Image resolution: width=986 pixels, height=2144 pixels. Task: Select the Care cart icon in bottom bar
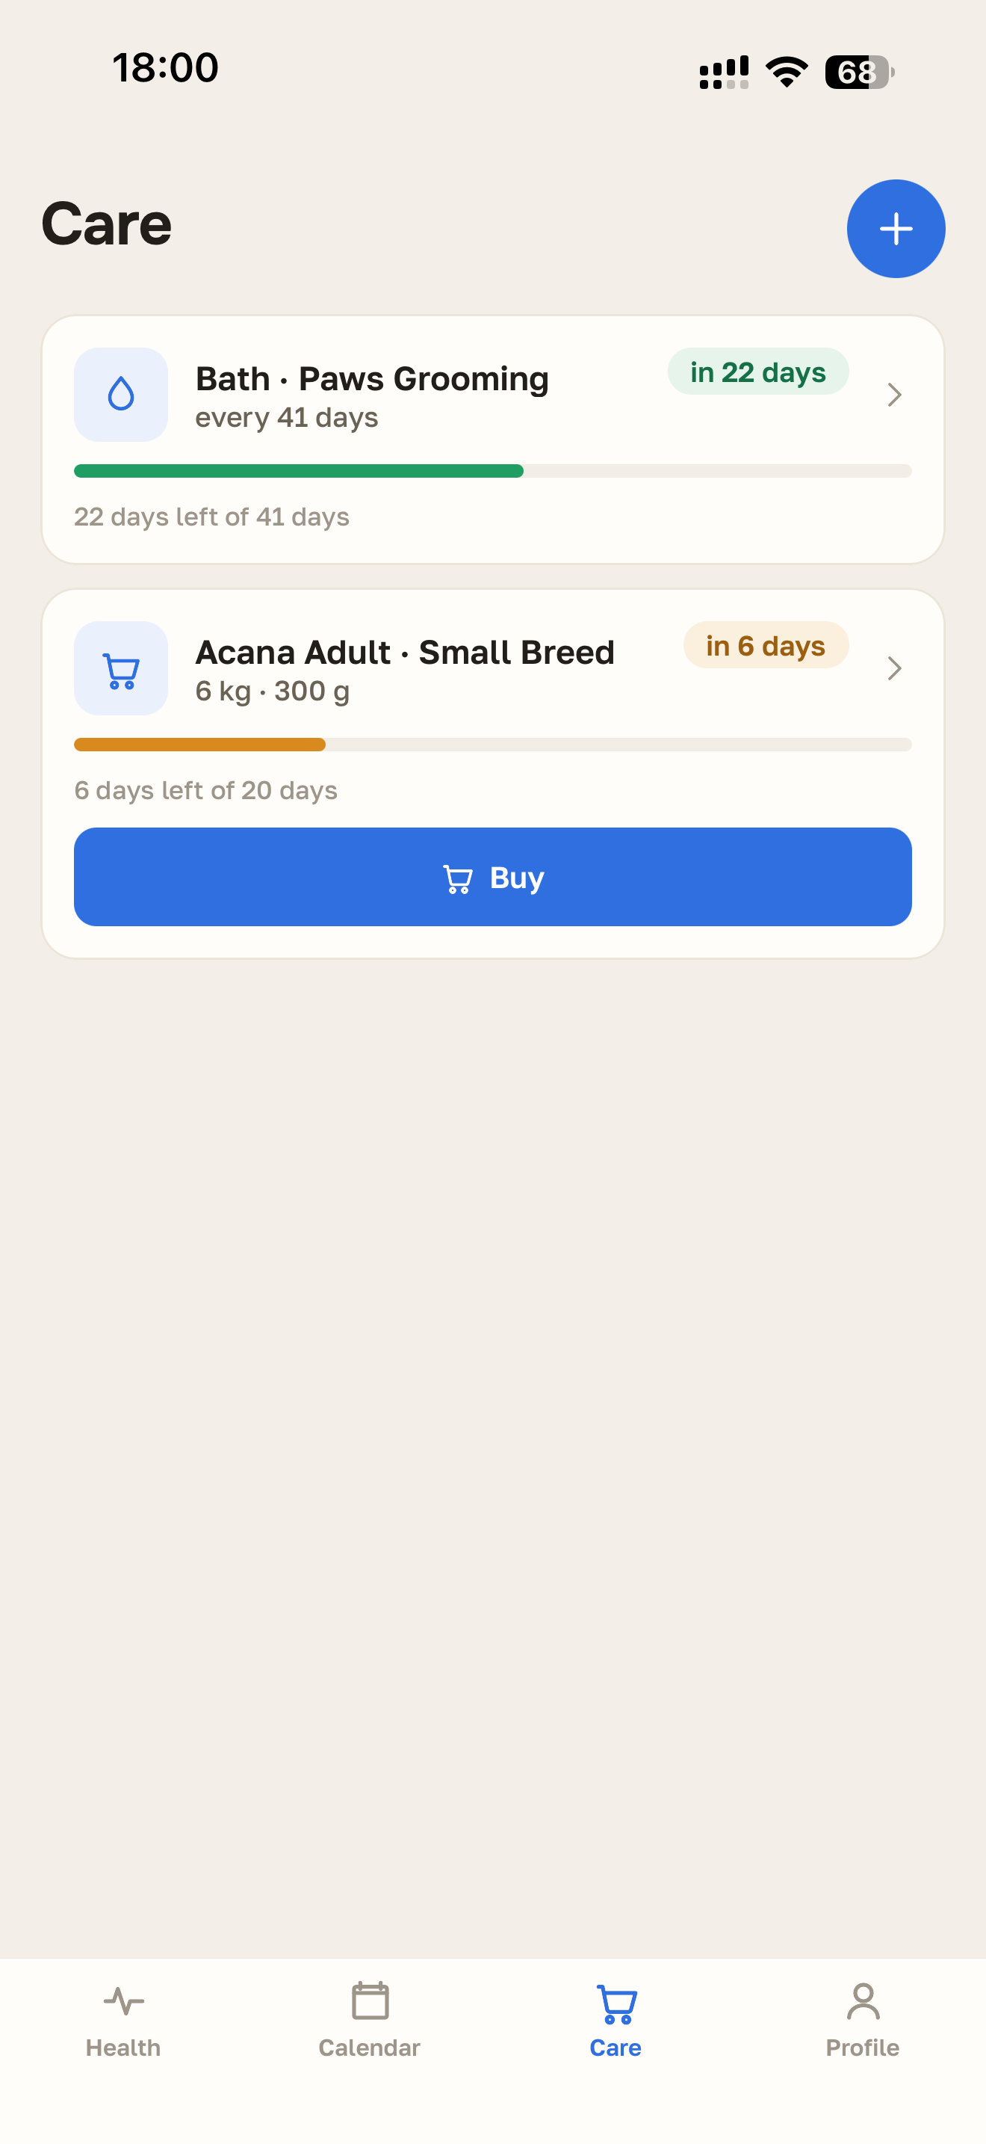pyautogui.click(x=616, y=2004)
